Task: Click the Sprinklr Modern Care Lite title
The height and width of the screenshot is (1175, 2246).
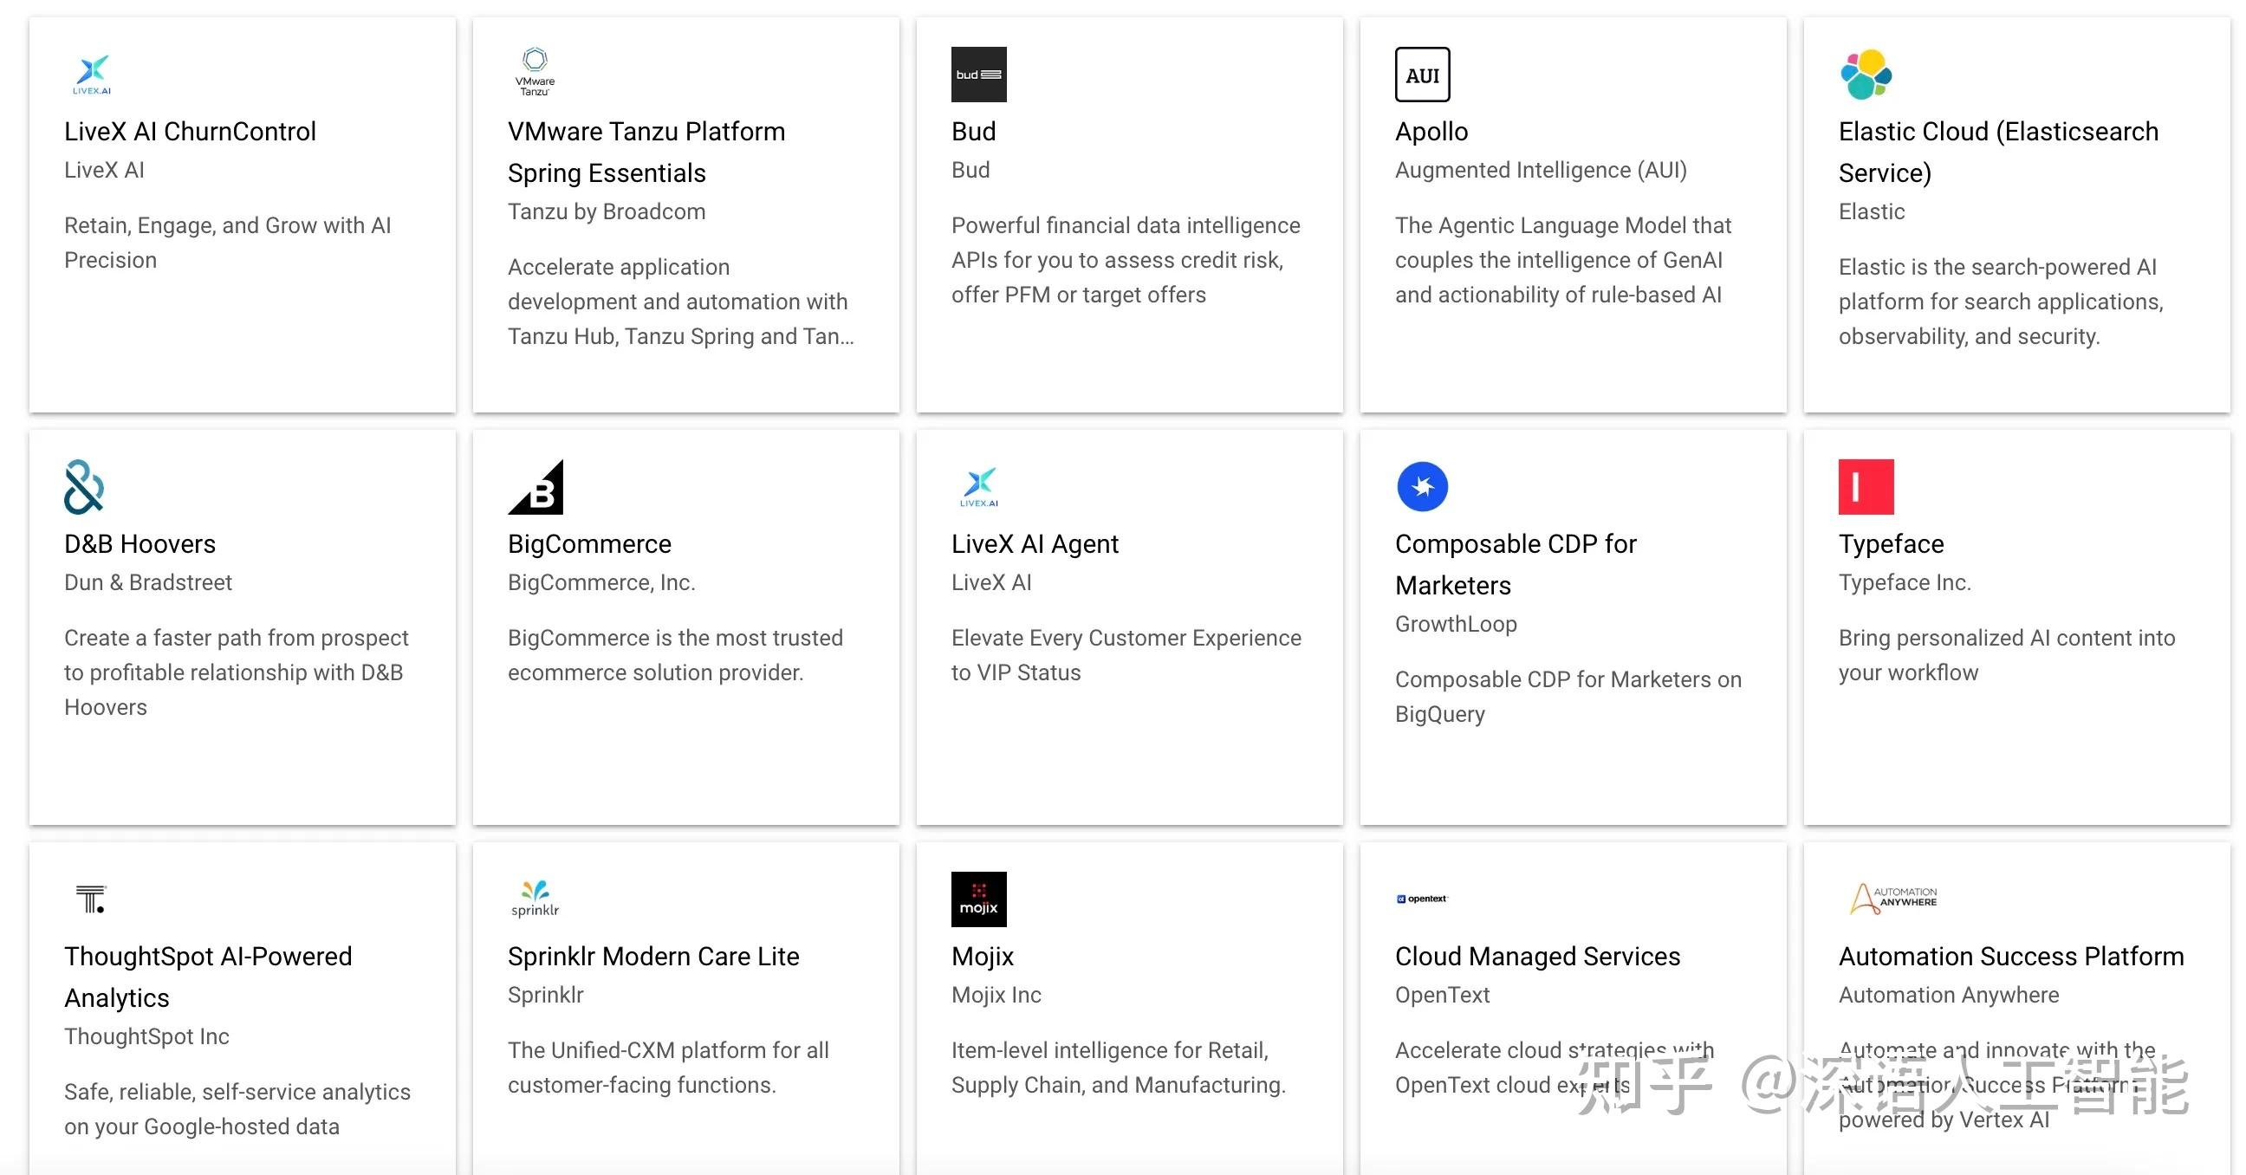Action: [x=653, y=957]
